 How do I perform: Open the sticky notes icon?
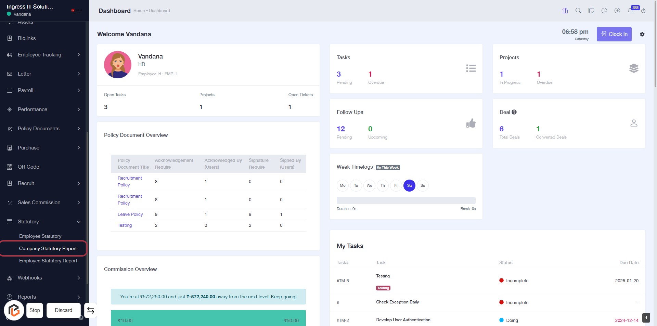click(591, 11)
